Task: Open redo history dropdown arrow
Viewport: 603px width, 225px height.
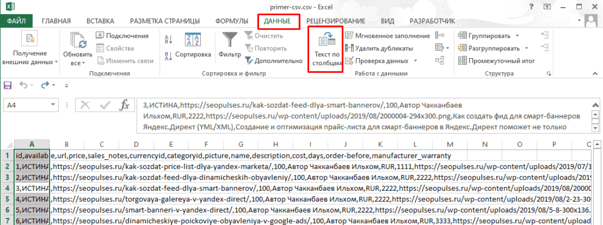Action: pyautogui.click(x=54, y=85)
